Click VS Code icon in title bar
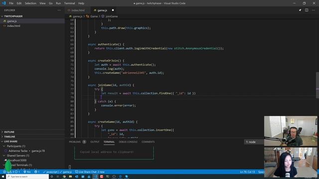Viewport: 319px width, 179px height. (x=3, y=3)
